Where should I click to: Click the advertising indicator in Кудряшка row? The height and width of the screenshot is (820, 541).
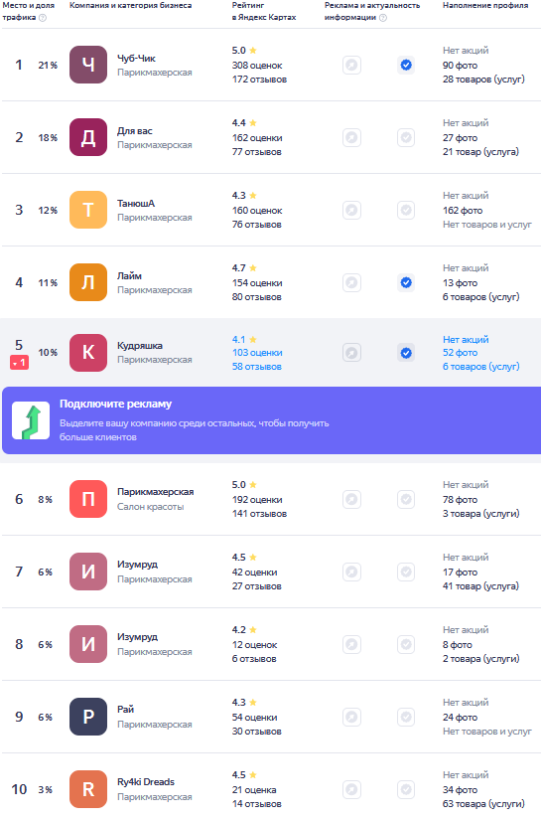tap(352, 353)
